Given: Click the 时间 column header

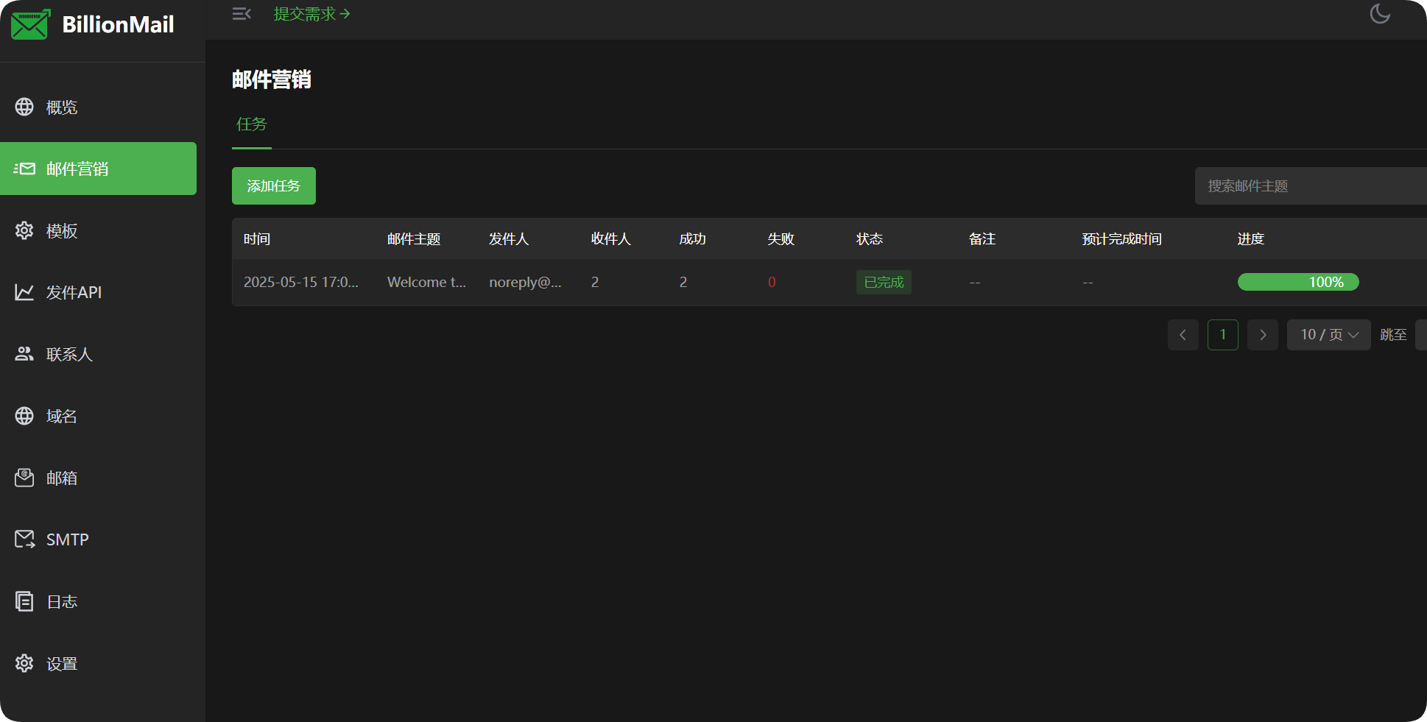Looking at the screenshot, I should (x=257, y=239).
